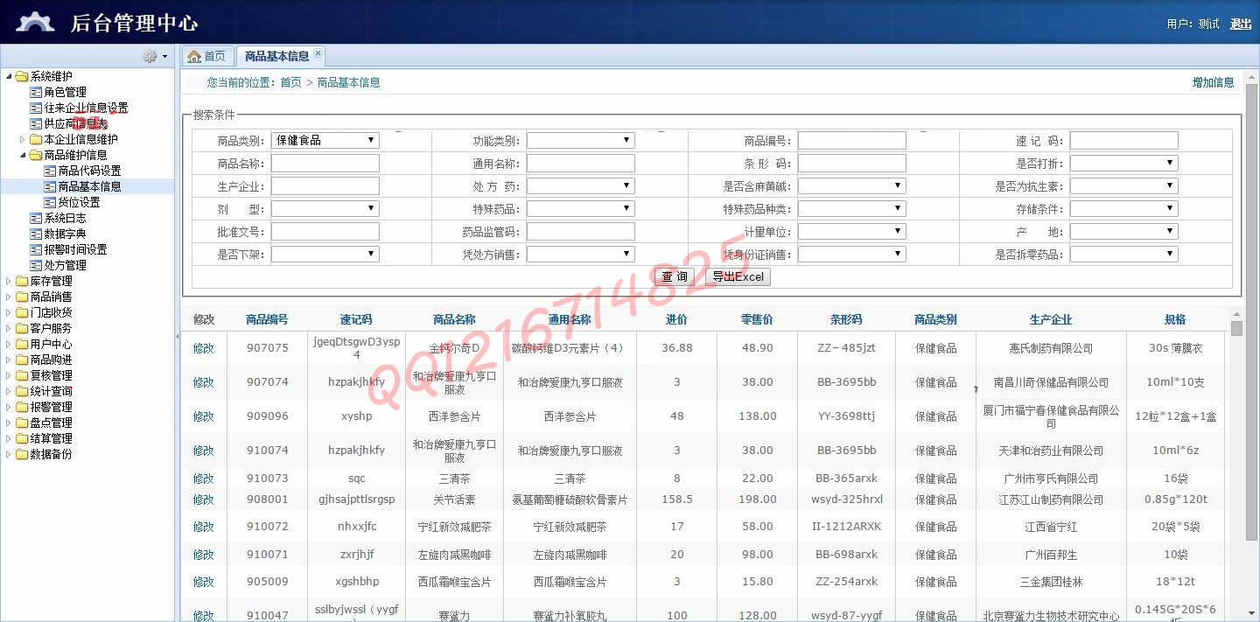Open the 凭身份证销售 dropdown
Screen dimensions: 1260x622
click(851, 254)
